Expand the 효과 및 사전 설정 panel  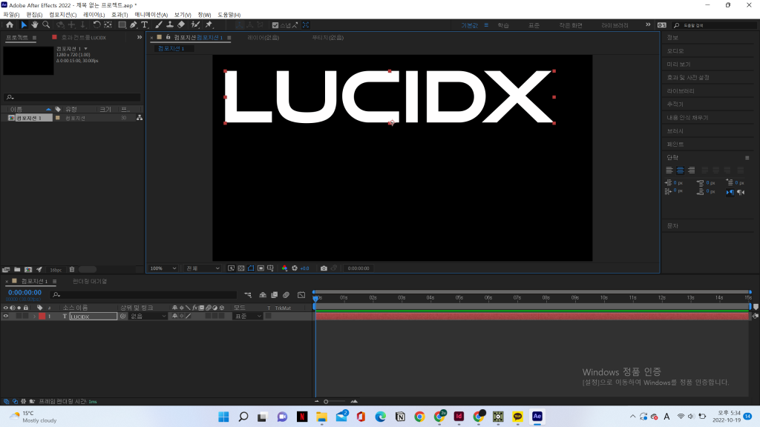(688, 77)
